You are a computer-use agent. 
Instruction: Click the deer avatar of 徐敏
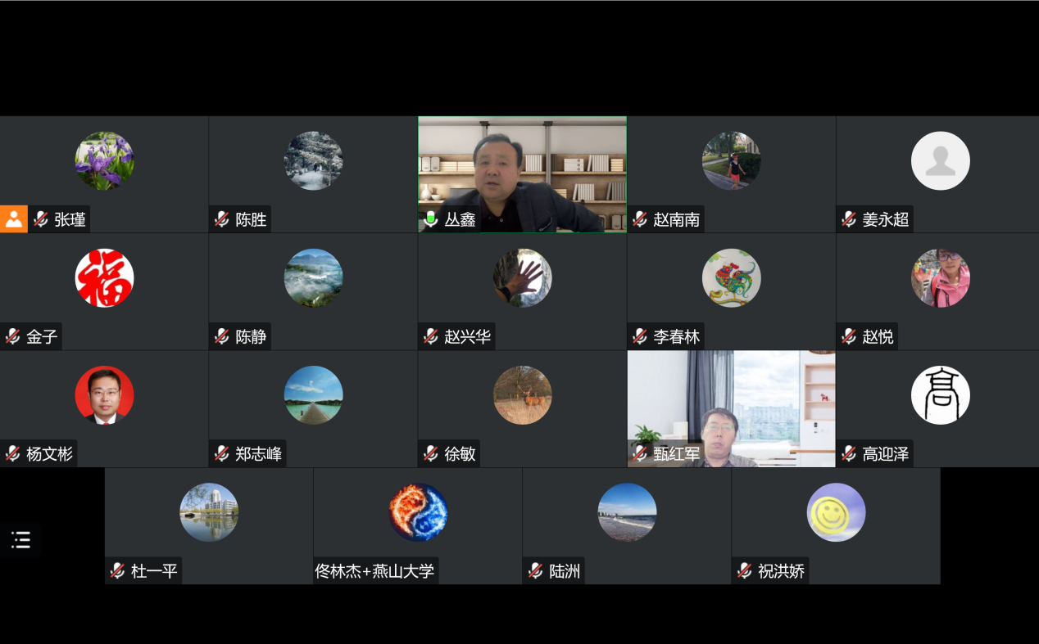522,395
